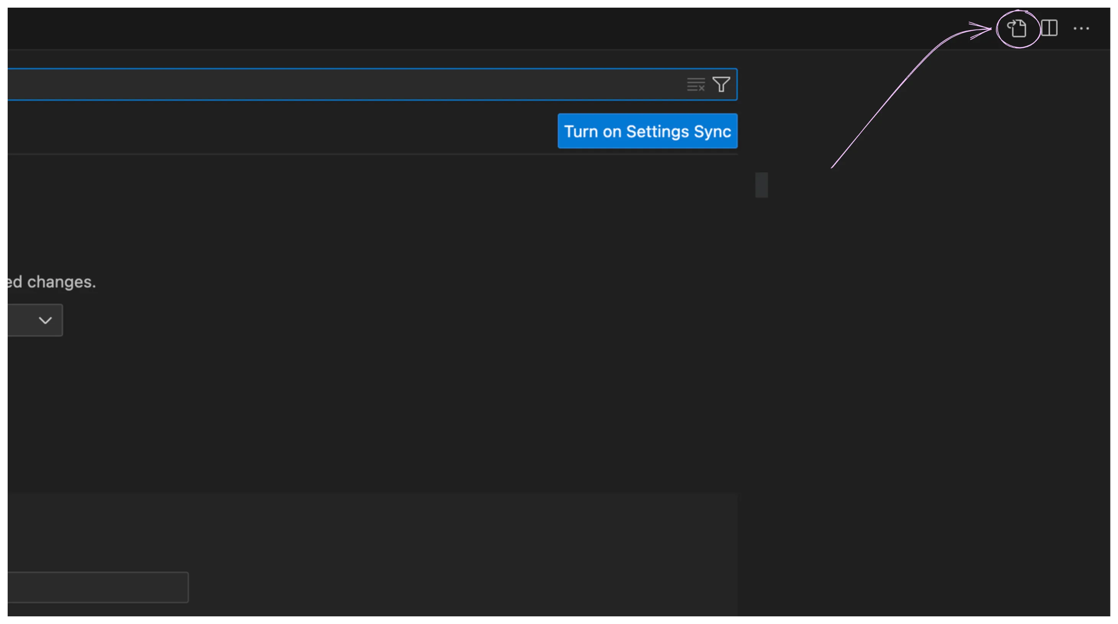Viewport: 1118px width, 624px height.
Task: Open the More Actions ellipsis menu
Action: tap(1081, 29)
